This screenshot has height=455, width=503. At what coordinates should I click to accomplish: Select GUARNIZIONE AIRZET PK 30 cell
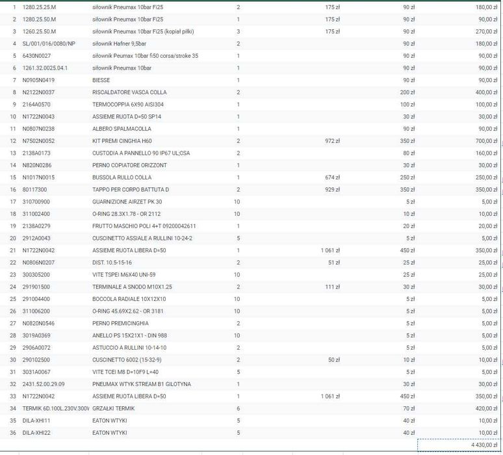127,202
